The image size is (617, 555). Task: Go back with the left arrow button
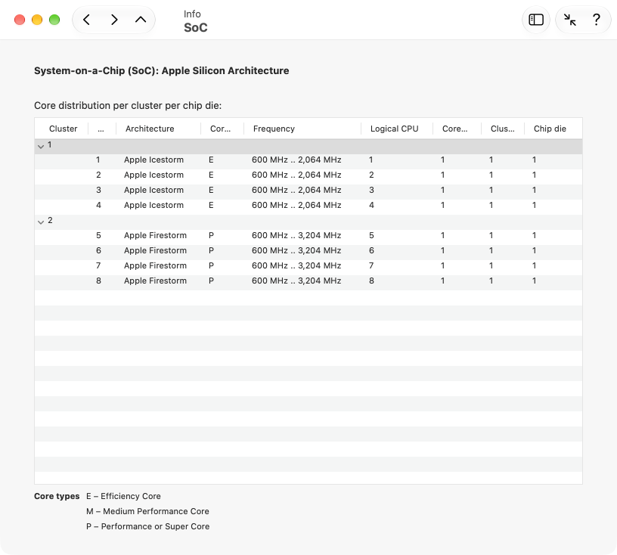pyautogui.click(x=86, y=20)
